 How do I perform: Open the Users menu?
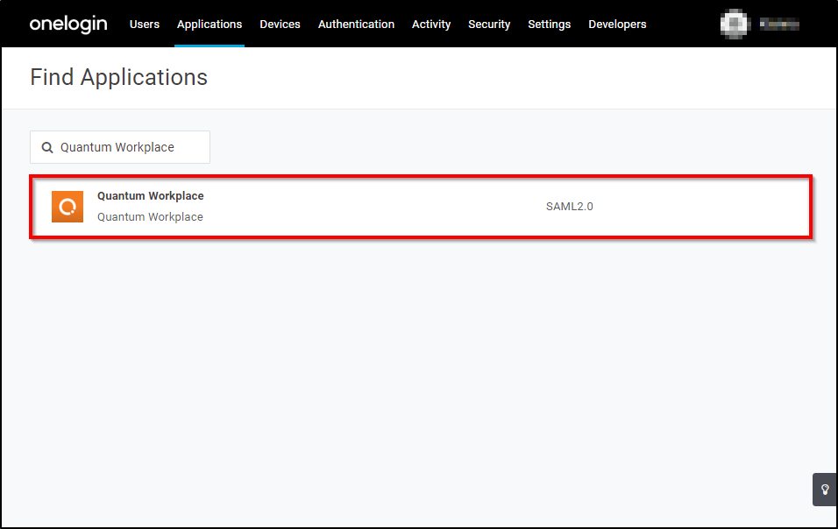145,24
